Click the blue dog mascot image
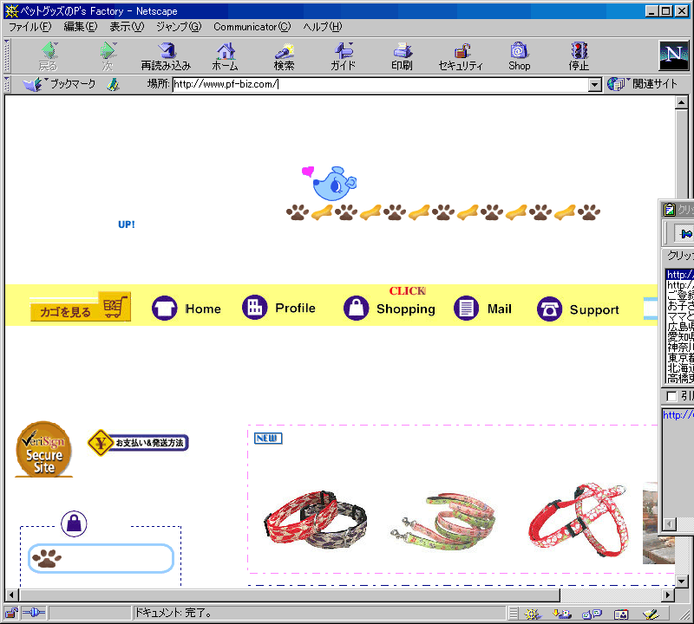The image size is (694, 624). pyautogui.click(x=334, y=183)
